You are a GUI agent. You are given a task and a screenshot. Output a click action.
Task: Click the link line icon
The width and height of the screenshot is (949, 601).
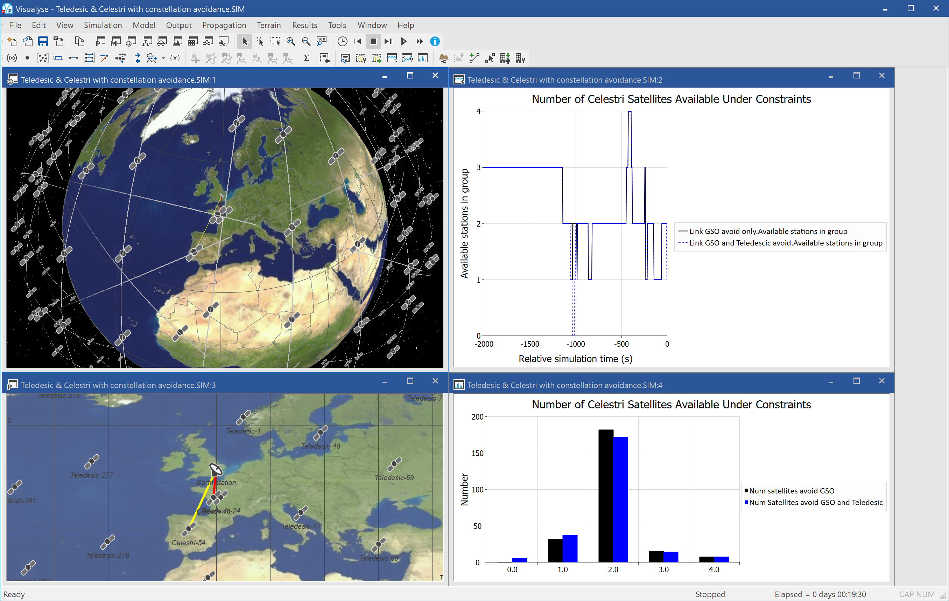74,58
